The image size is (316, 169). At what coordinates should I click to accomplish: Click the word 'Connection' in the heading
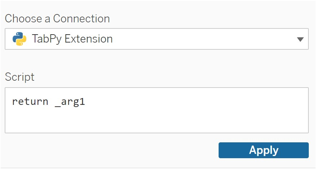click(82, 18)
